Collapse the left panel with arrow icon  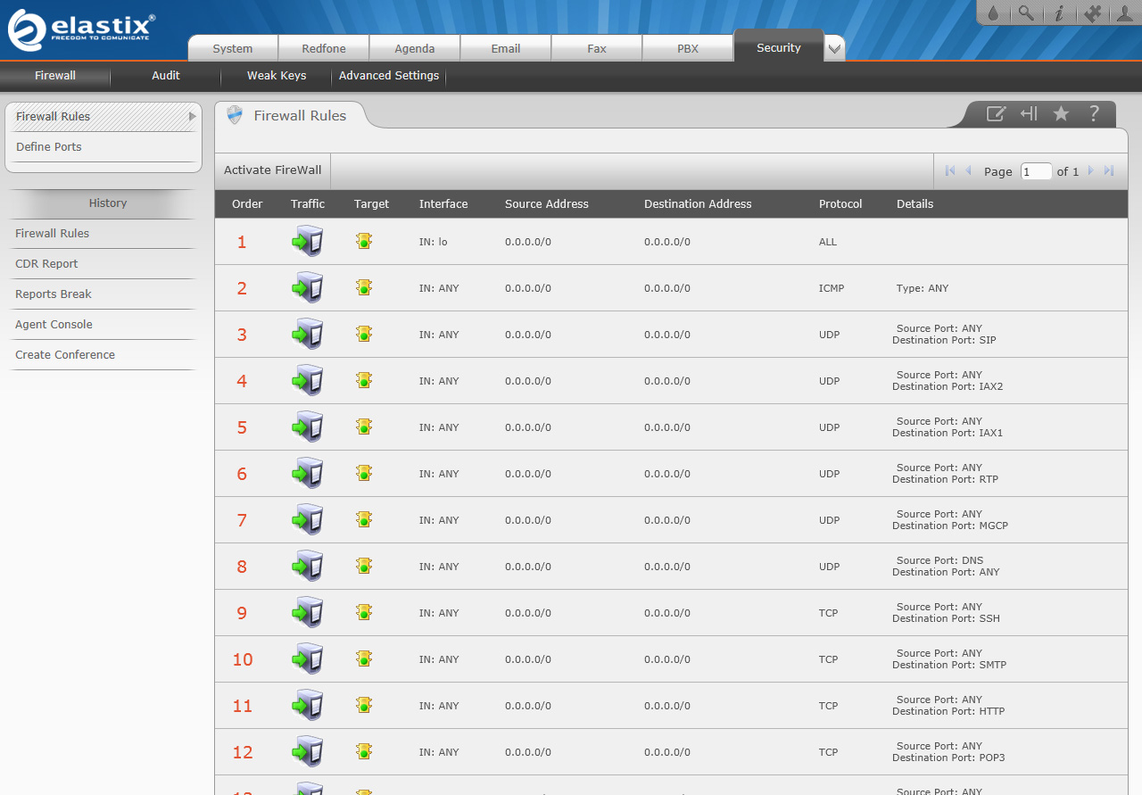point(1029,113)
